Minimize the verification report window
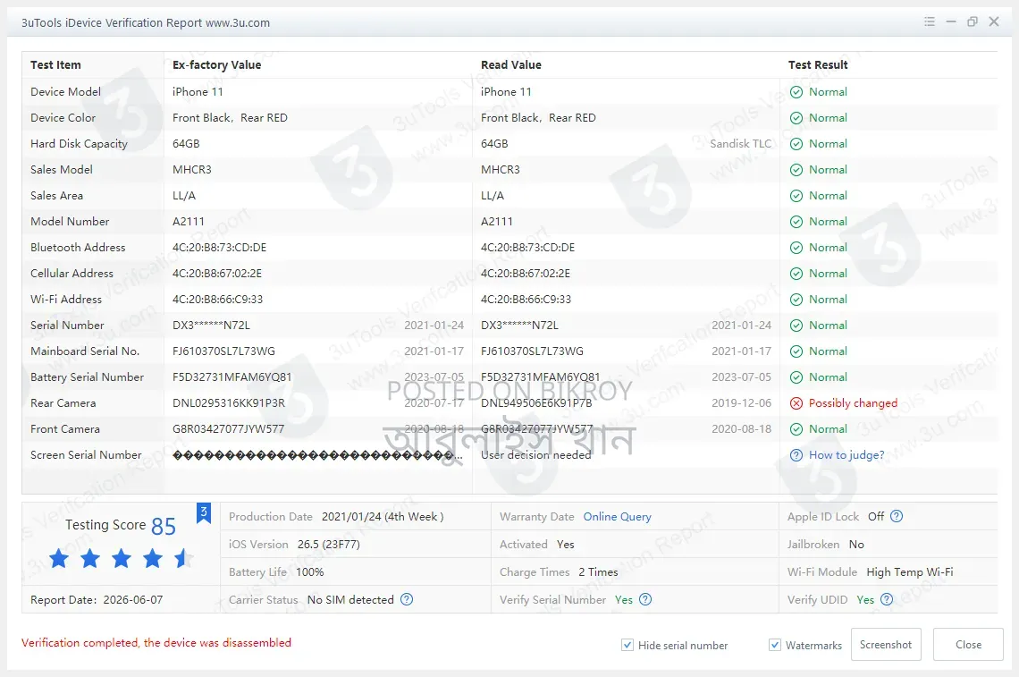This screenshot has height=677, width=1019. click(x=951, y=21)
